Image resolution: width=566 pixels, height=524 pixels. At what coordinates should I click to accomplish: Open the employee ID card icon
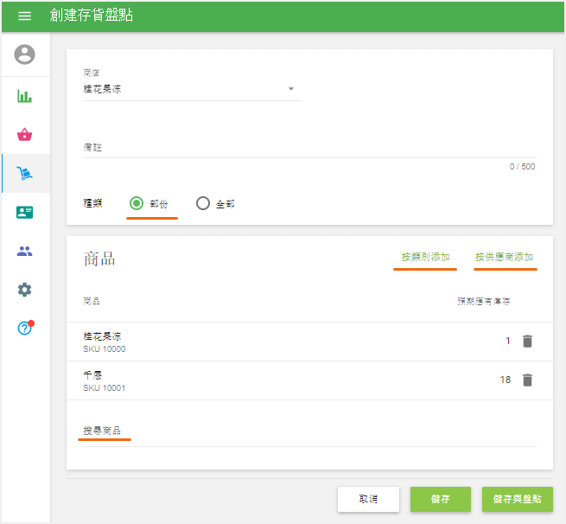pyautogui.click(x=25, y=213)
